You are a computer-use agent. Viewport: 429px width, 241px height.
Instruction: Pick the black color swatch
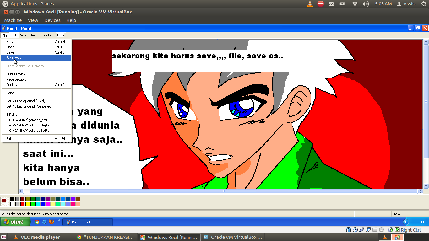(12, 199)
